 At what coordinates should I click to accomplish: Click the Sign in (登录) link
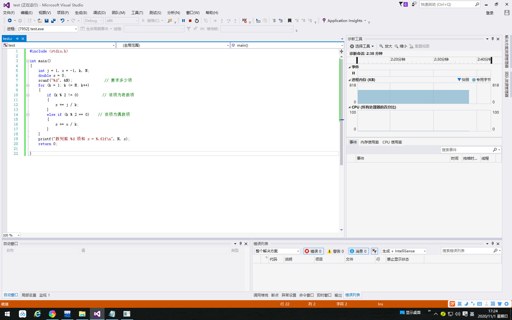490,13
